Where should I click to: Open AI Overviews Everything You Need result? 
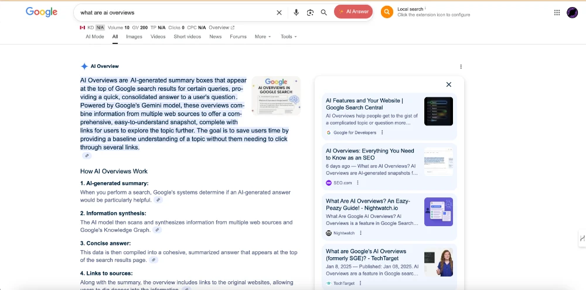tap(370, 154)
